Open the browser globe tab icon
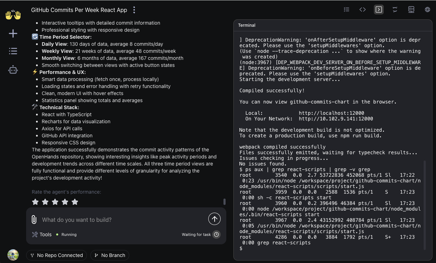Screen dimensions: 436x263 point(428,10)
